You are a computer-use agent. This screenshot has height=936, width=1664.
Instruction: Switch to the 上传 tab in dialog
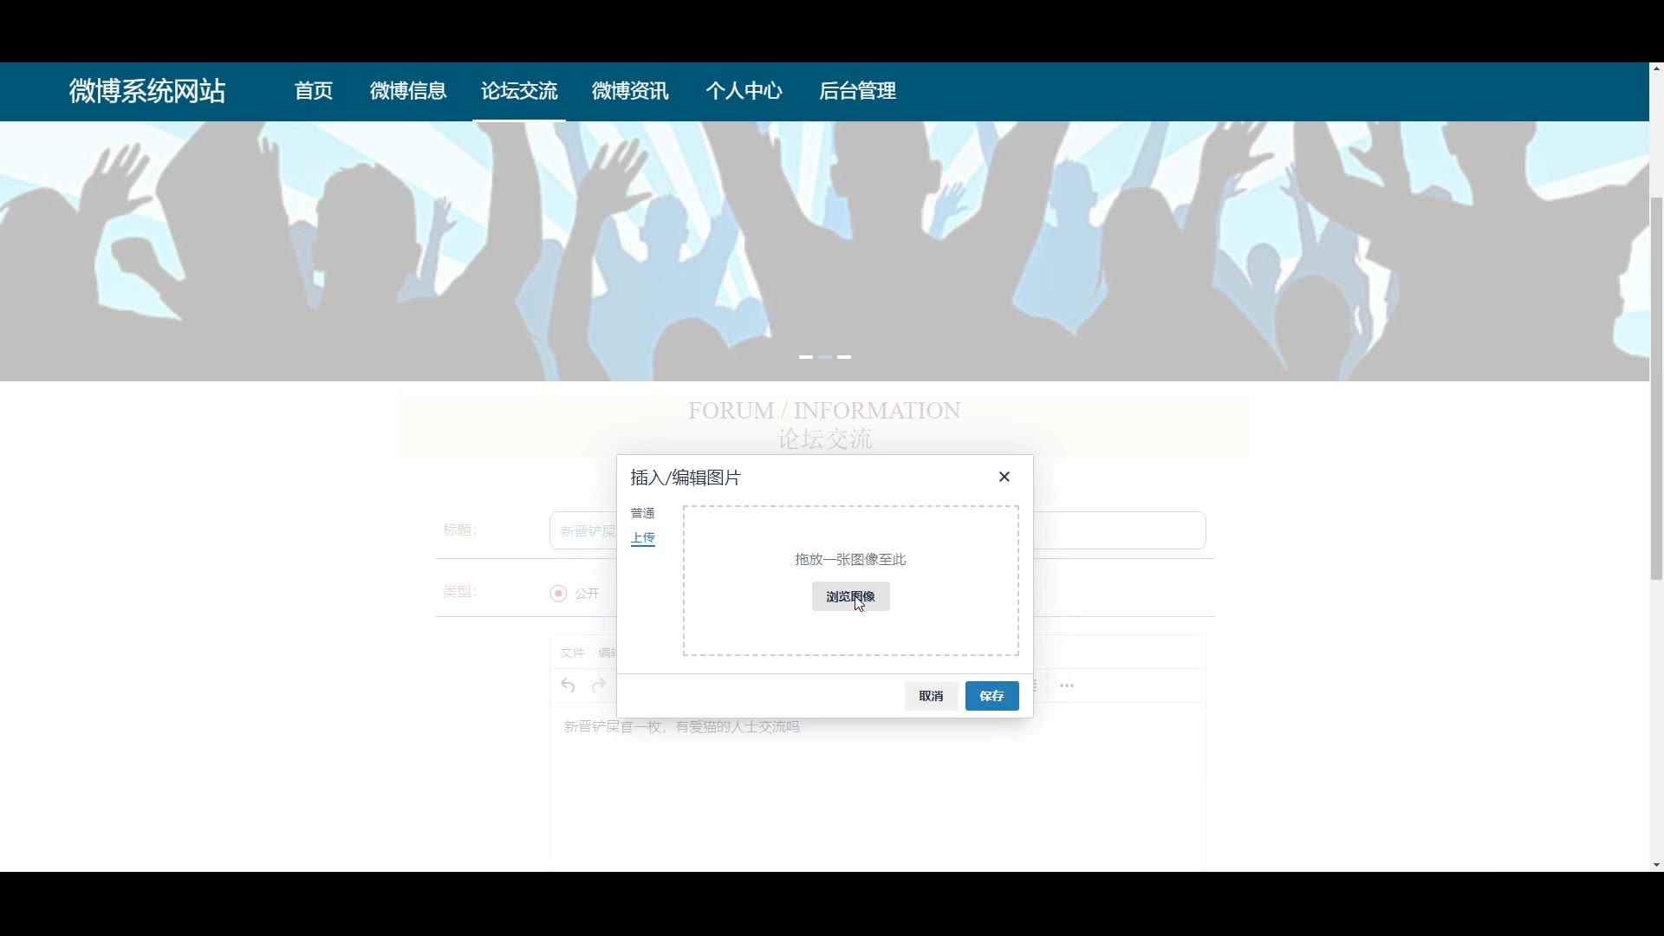click(642, 537)
